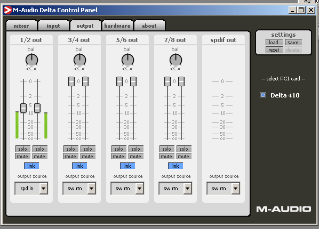Click the left fader handle of 7/8 out
Viewport: 319px width, 229px height.
click(168, 81)
